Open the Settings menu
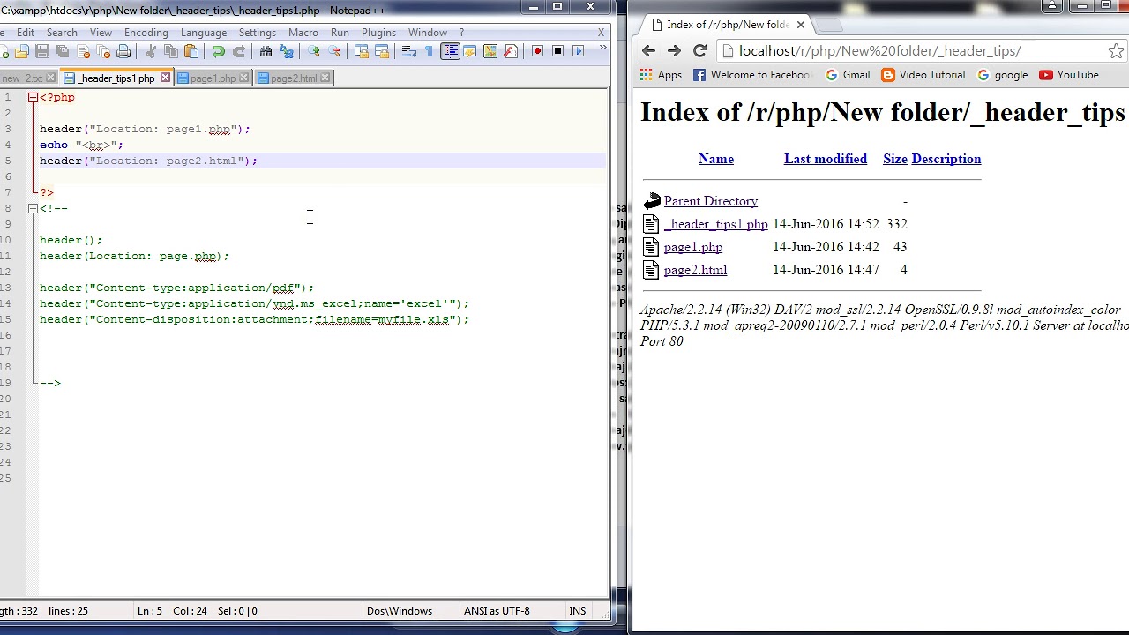Screen dimensions: 1129x635 click(x=258, y=33)
